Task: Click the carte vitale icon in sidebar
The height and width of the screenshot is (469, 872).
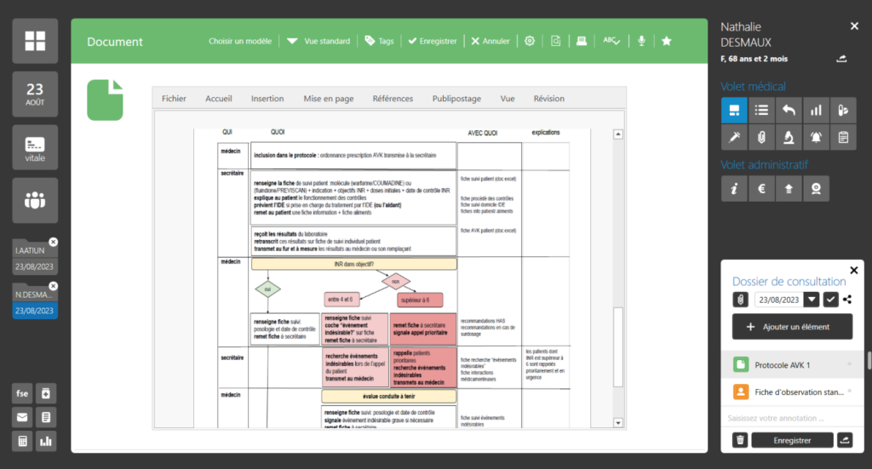Action: pos(35,146)
